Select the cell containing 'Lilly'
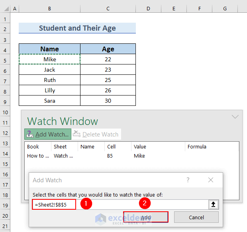This screenshot has height=232, width=247. 49,90
